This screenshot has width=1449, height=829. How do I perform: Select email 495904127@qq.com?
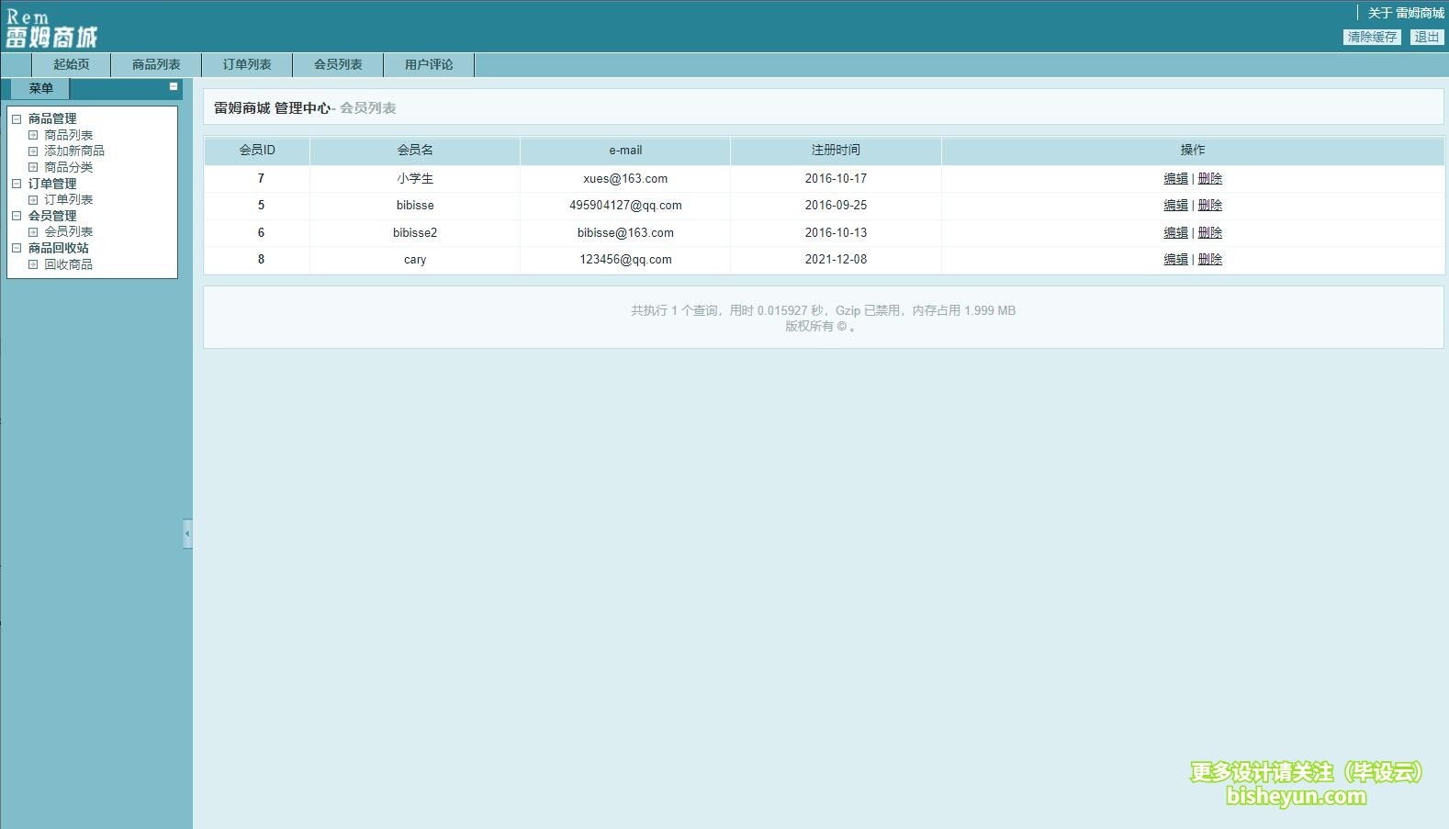tap(625, 205)
